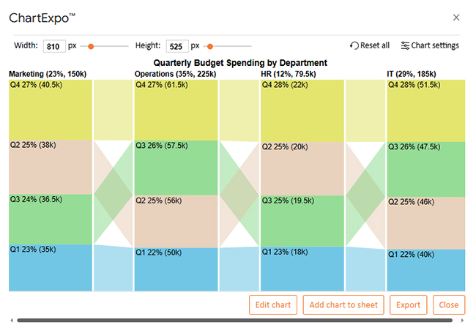This screenshot has width=476, height=333.
Task: Focus the Height input field
Action: point(176,45)
